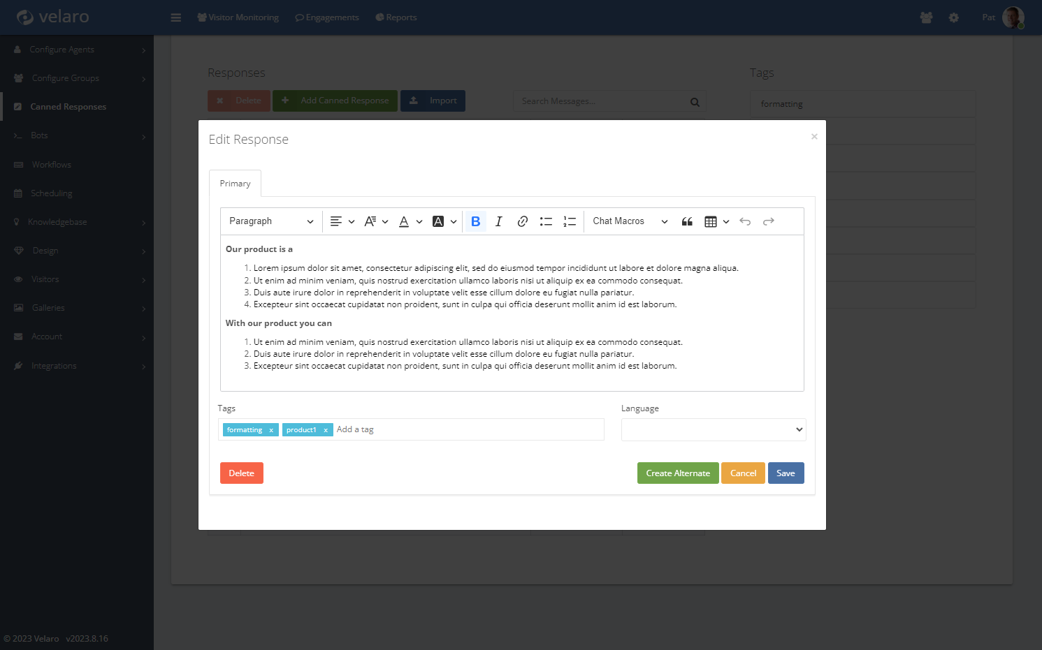
Task: Toggle numbered list formatting
Action: tap(570, 221)
